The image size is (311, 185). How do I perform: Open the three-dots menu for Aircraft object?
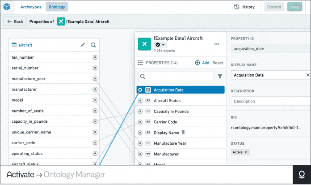[x=217, y=44]
